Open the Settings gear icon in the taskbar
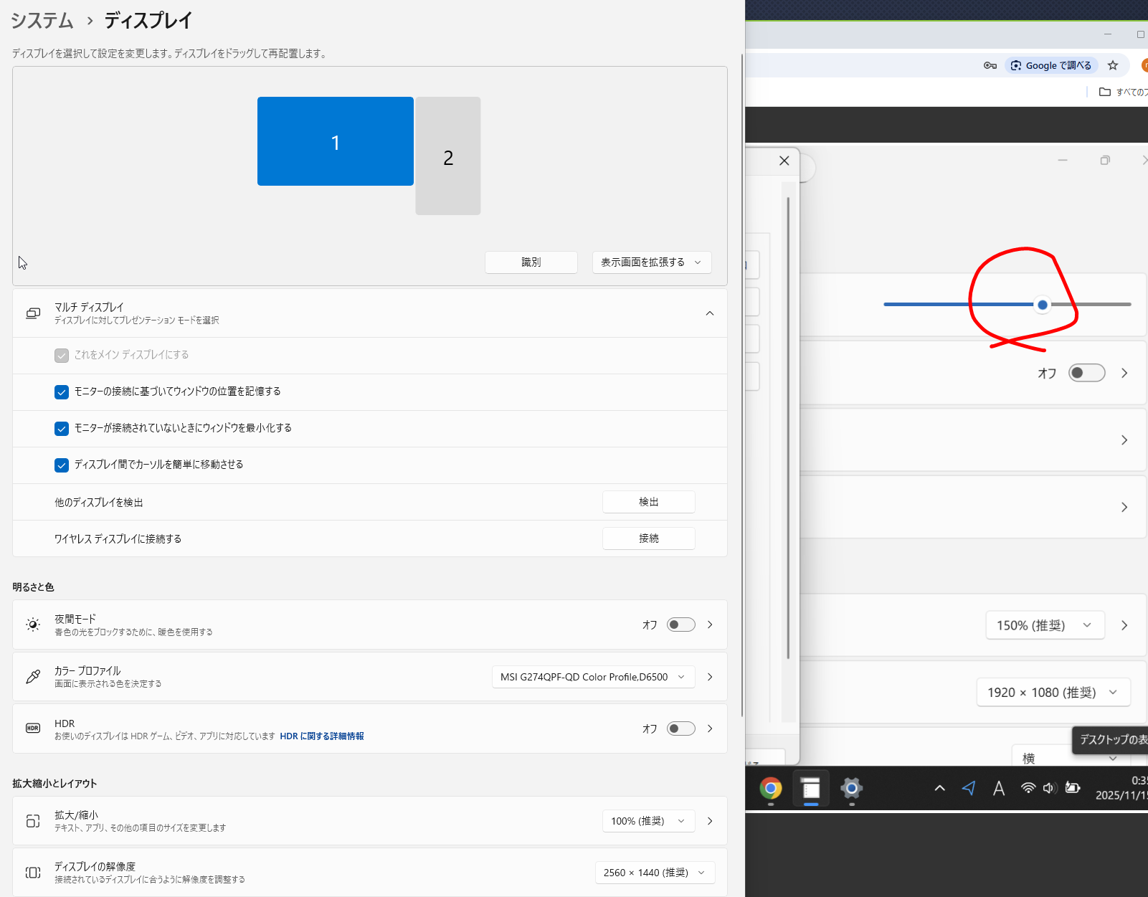 point(851,789)
